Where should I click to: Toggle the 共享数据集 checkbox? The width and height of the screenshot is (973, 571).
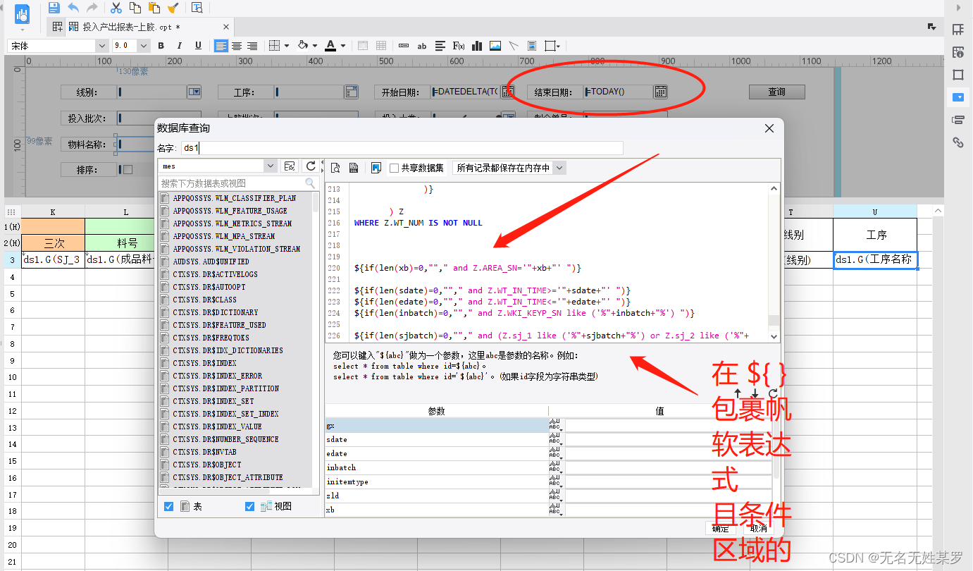click(394, 168)
